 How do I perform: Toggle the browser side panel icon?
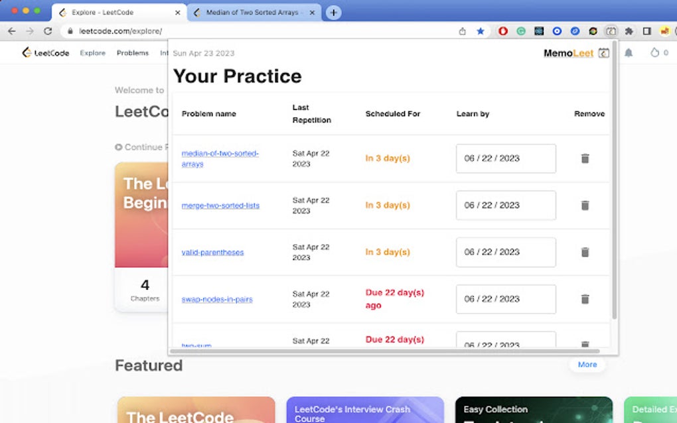(646, 31)
